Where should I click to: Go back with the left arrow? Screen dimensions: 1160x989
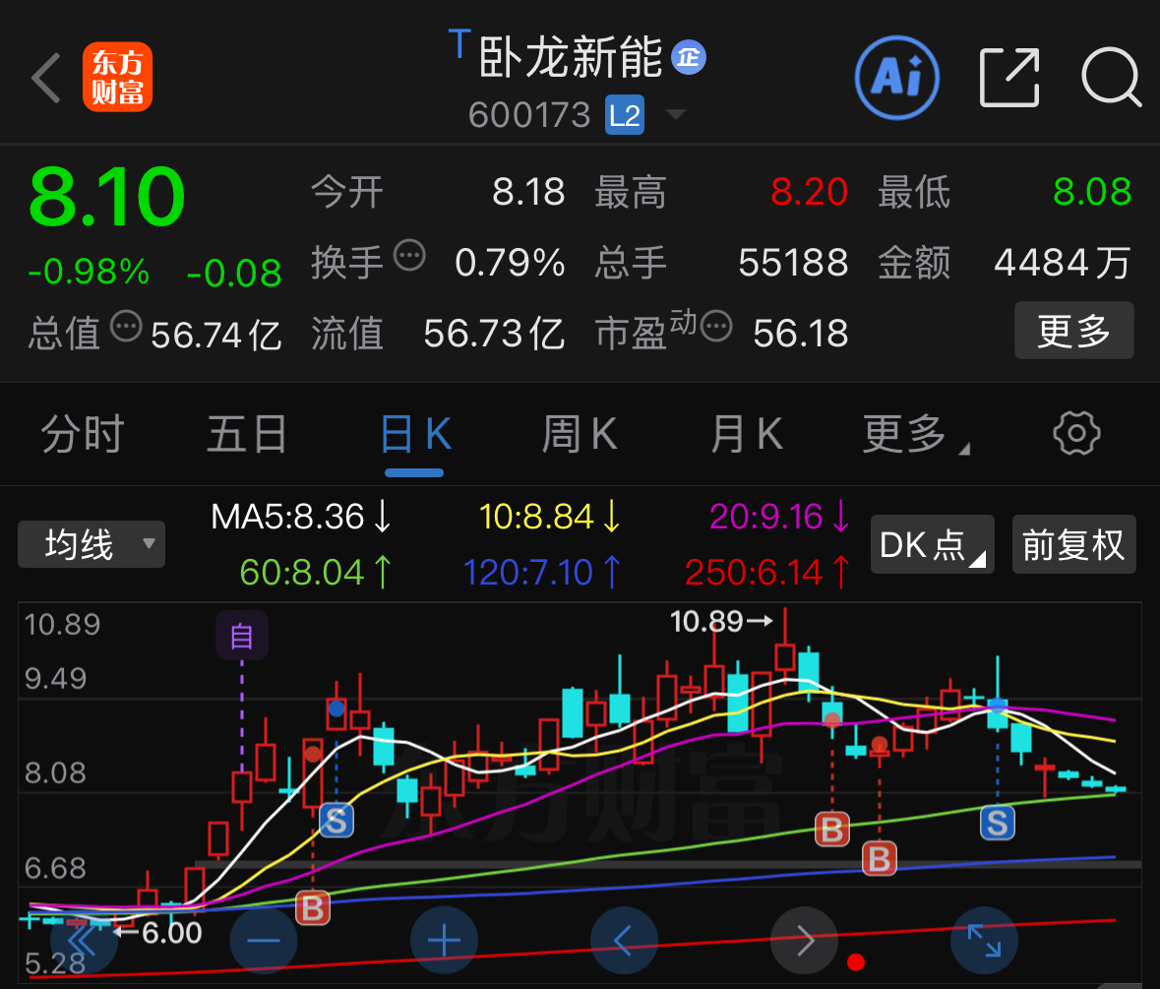click(46, 78)
